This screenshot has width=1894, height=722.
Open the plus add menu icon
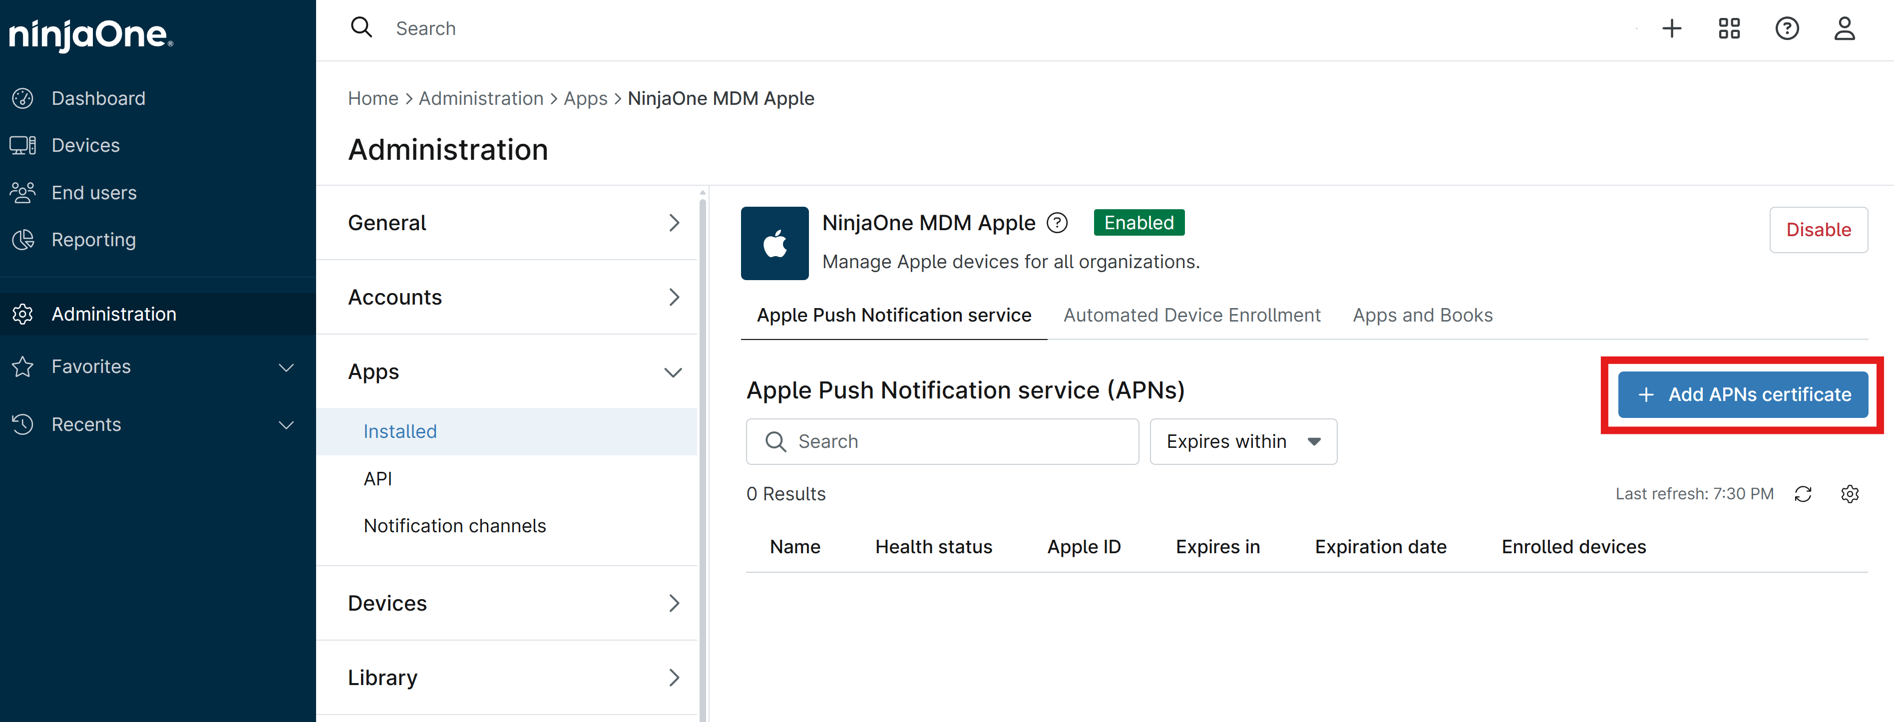pyautogui.click(x=1672, y=28)
